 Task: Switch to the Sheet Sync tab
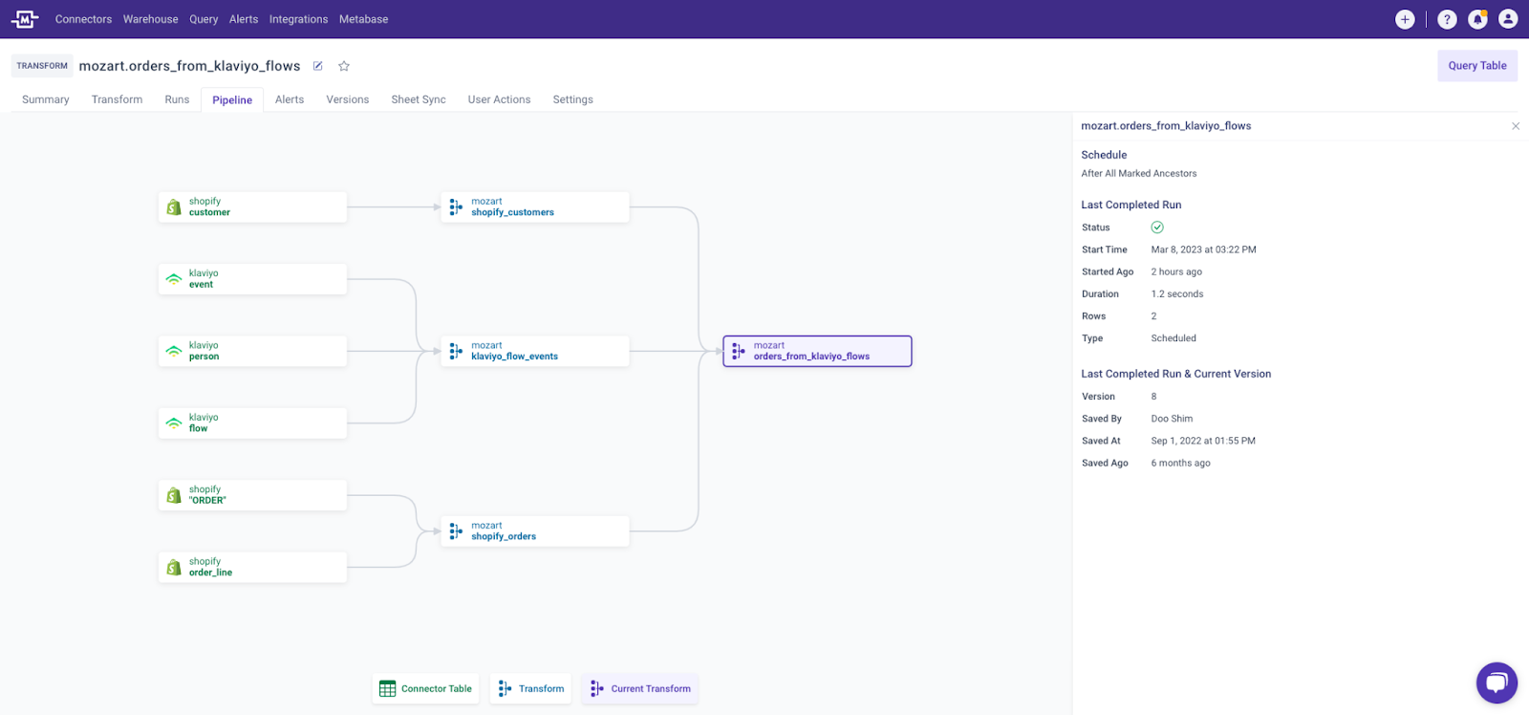coord(419,99)
